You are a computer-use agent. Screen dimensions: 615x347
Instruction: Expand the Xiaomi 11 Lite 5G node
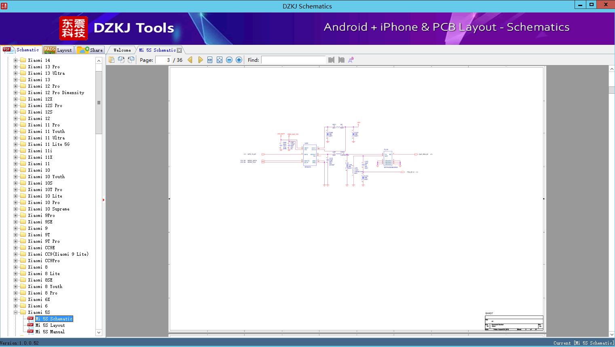[15, 144]
